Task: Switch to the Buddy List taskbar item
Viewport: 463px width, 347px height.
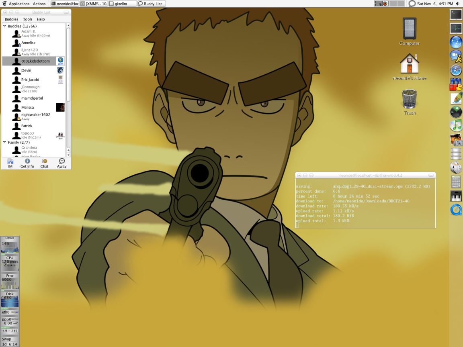Action: (152, 4)
